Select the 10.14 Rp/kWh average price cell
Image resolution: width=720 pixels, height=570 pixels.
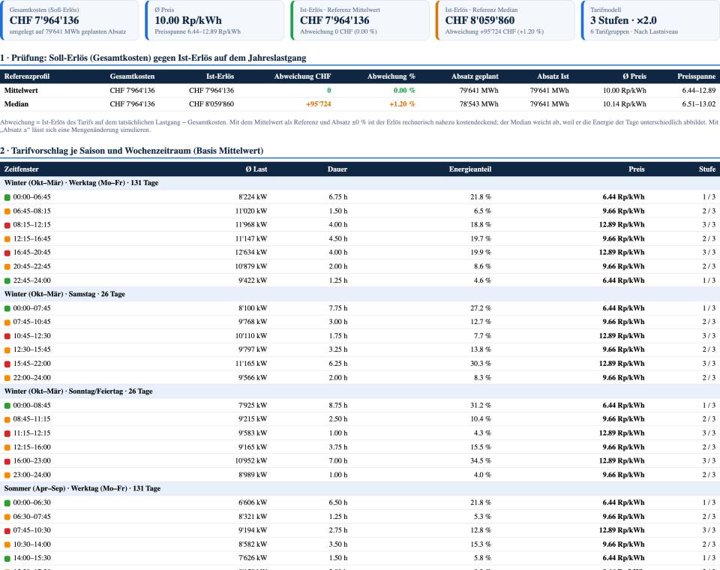[625, 103]
